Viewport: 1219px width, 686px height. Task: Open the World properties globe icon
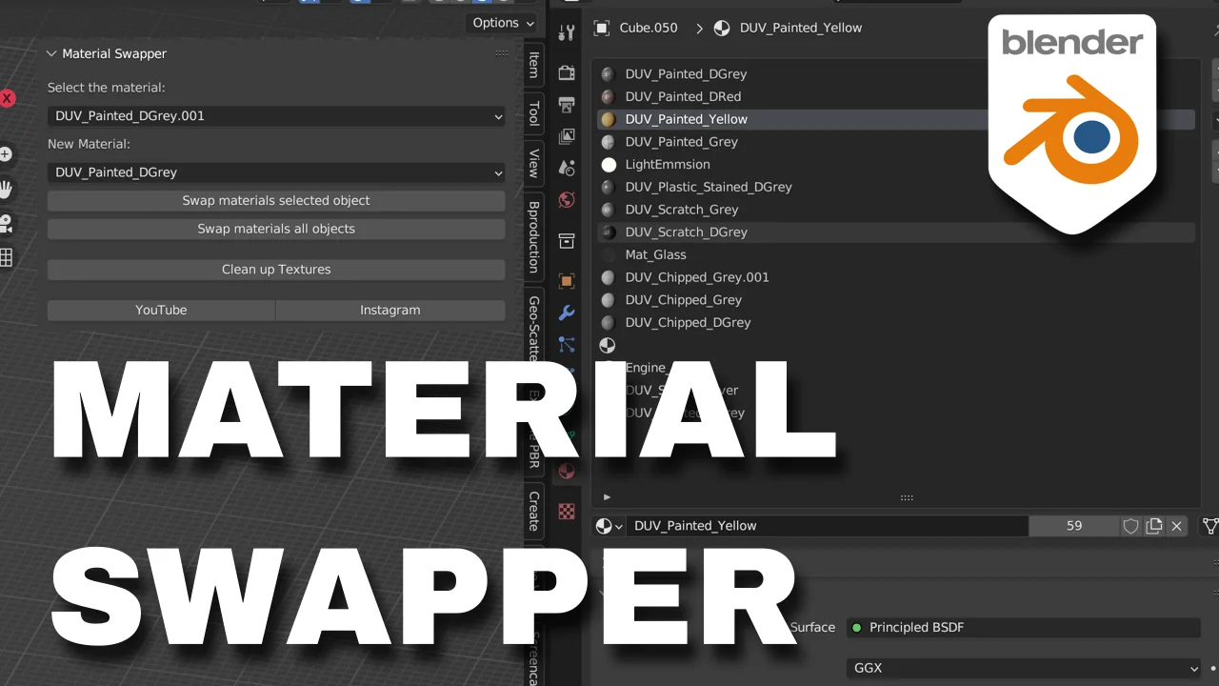(567, 200)
